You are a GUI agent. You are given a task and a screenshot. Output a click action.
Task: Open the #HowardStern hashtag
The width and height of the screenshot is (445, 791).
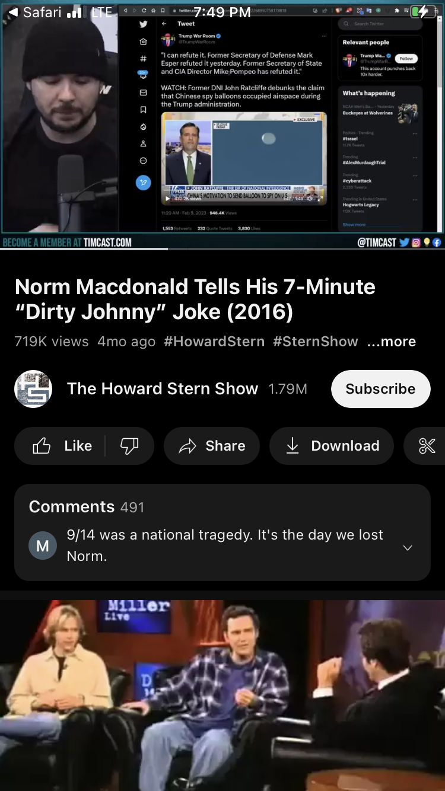pyautogui.click(x=214, y=342)
